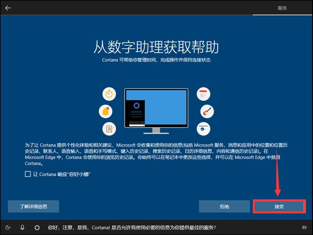
Task: Go back with the arrow icon
Action: point(8,8)
